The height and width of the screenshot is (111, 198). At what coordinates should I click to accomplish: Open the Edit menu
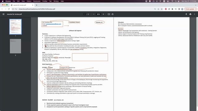click(18, 1)
